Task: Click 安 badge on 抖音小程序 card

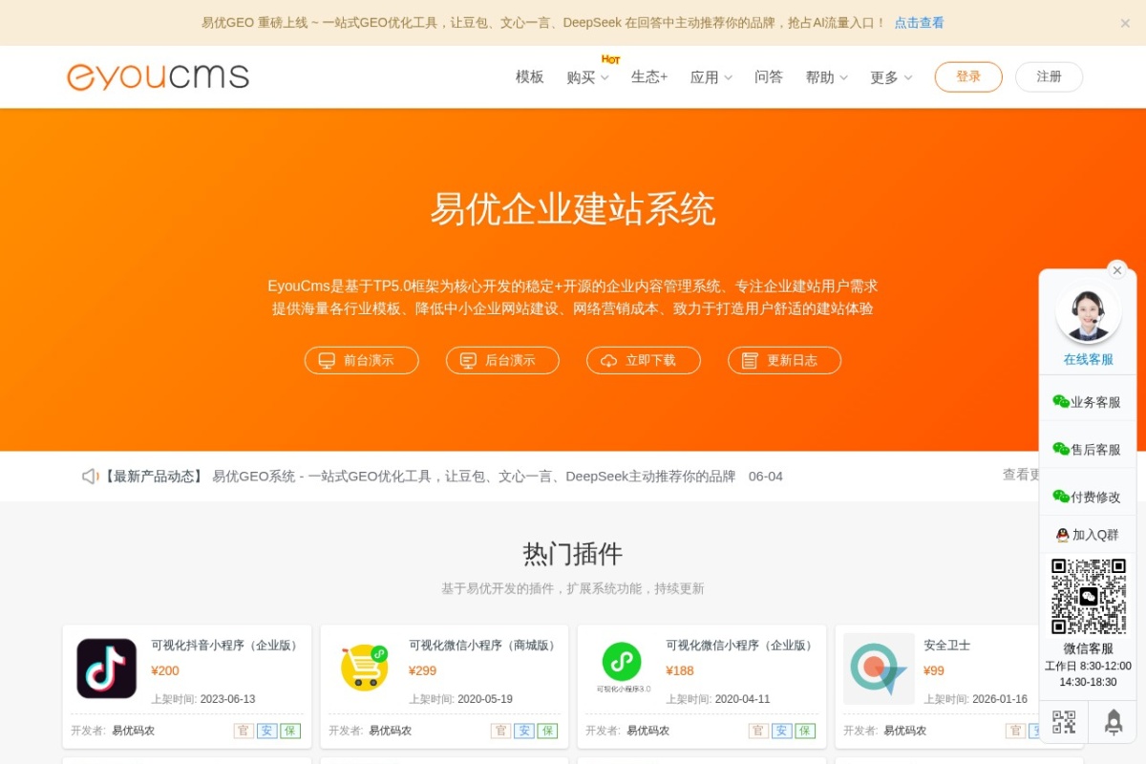Action: pos(266,731)
